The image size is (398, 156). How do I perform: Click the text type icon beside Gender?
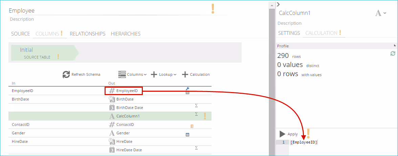coord(112,133)
